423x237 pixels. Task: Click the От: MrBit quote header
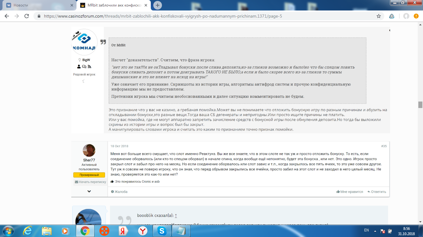118,45
